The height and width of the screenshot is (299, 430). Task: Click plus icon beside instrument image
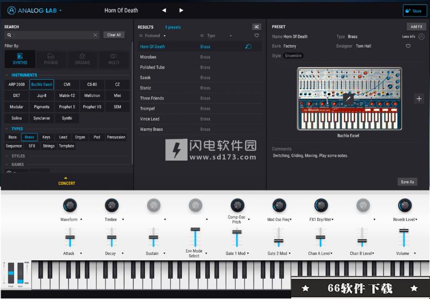click(x=419, y=99)
